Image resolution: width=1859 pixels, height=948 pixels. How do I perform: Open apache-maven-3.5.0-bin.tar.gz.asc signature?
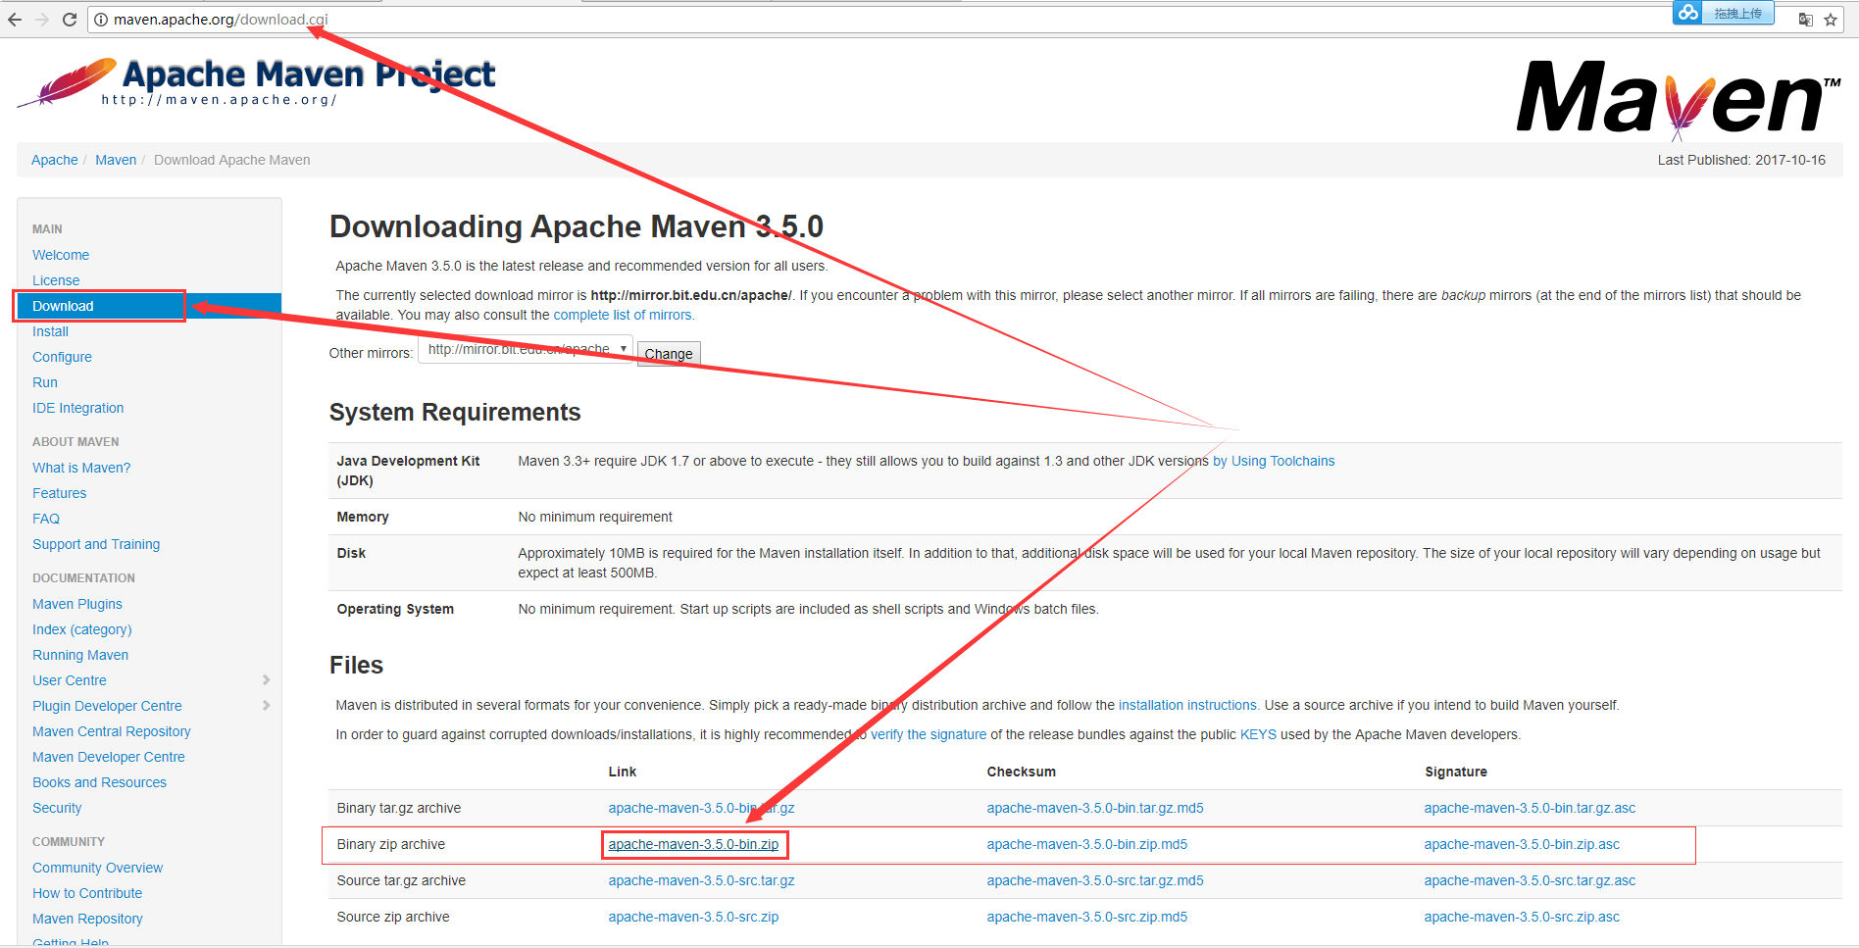[x=1530, y=808]
